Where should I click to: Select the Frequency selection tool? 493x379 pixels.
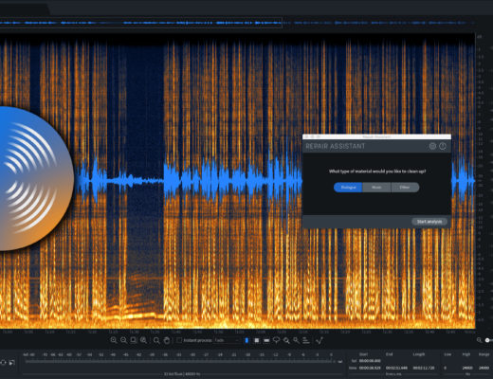(x=266, y=340)
